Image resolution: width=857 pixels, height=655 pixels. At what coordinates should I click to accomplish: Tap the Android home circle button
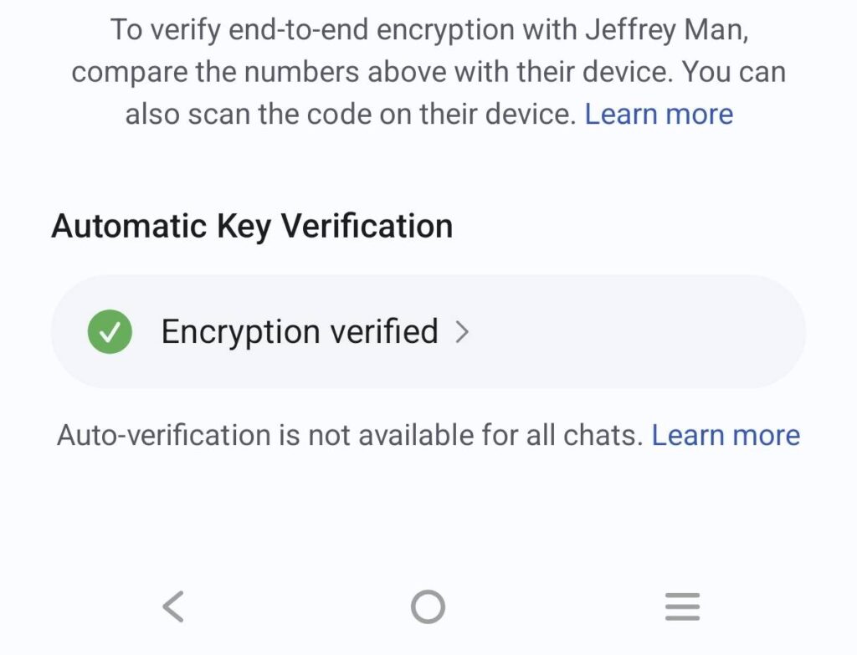(x=428, y=606)
